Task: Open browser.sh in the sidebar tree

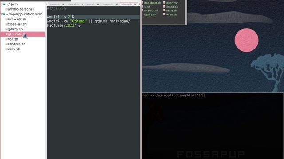Action: coord(17,19)
